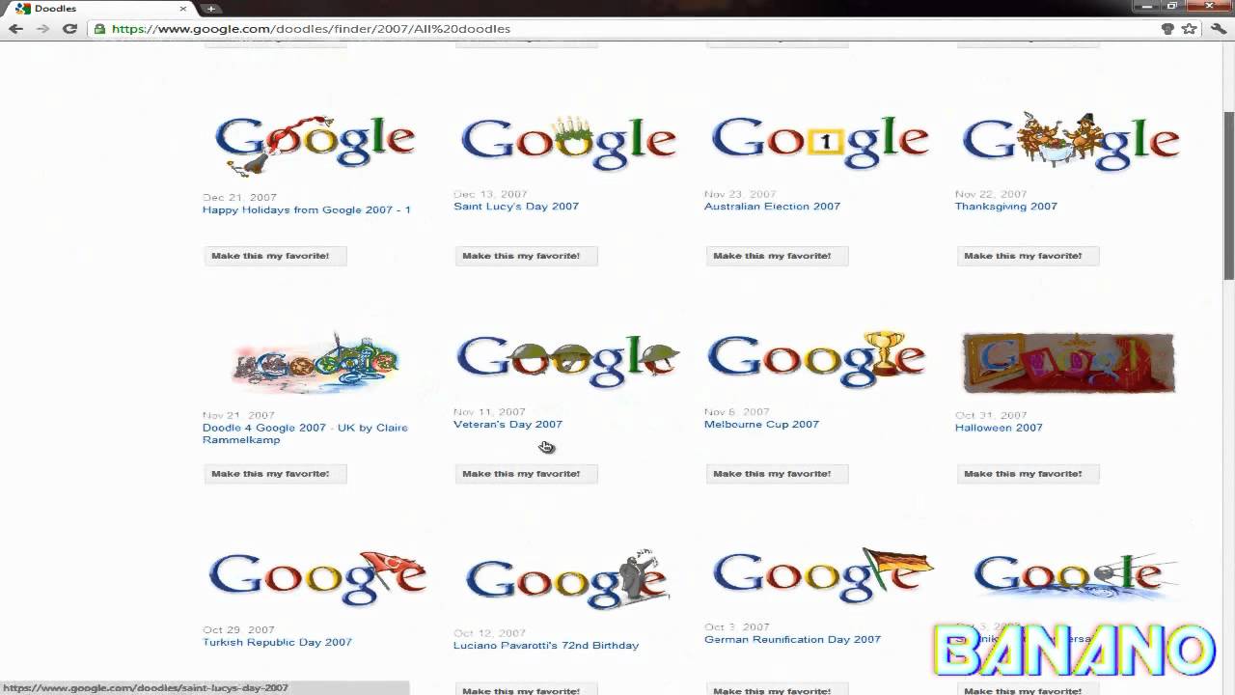1235x695 pixels.
Task: Open Luciano Pavarotti's 72nd Birthday link
Action: point(546,645)
